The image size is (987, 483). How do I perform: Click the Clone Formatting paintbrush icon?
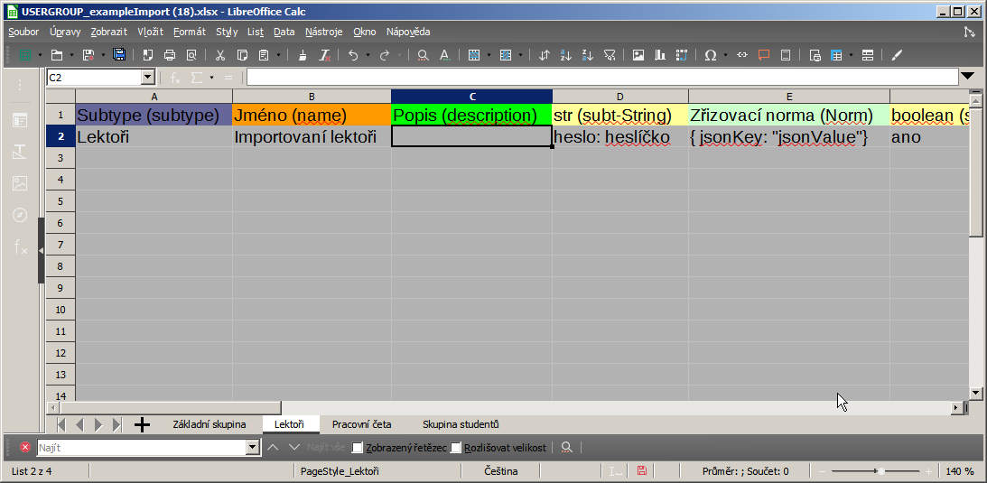(303, 55)
